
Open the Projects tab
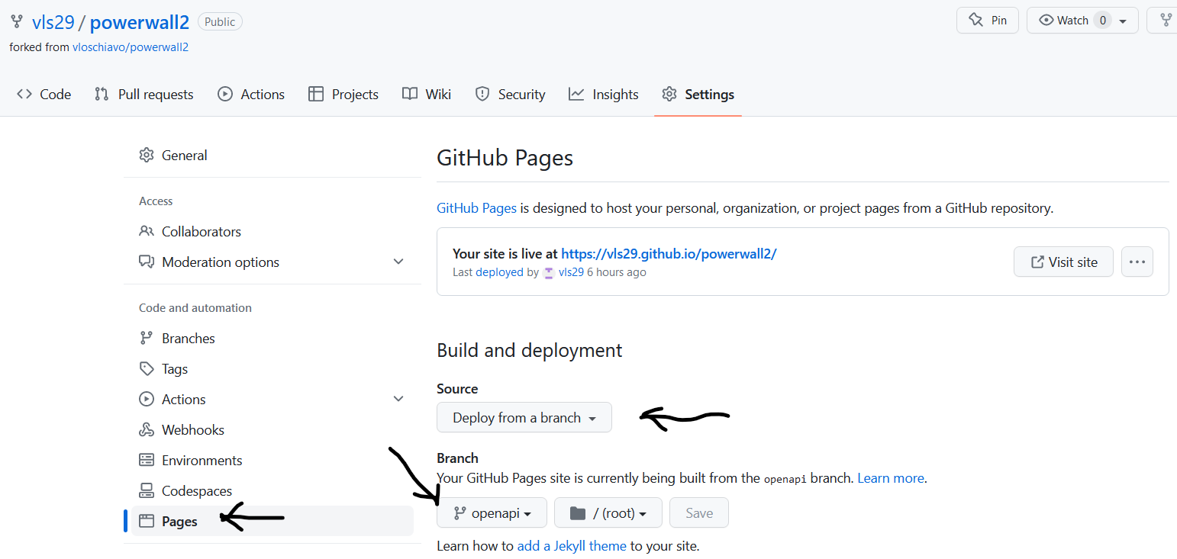click(343, 95)
